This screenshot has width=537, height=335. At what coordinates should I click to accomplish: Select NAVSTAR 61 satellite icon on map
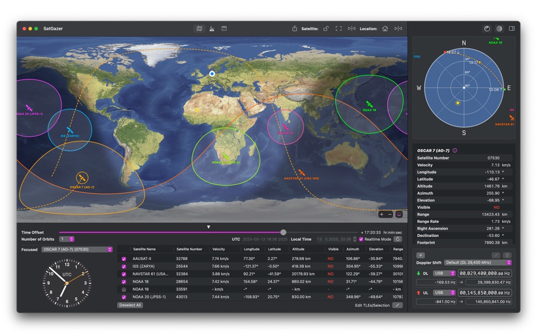pos(301,173)
